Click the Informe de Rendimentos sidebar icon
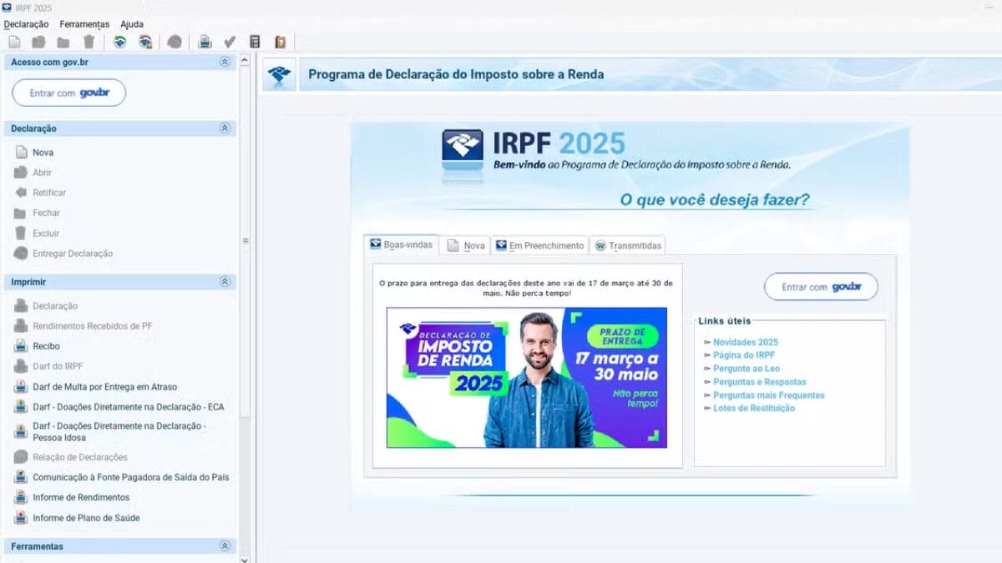 (x=21, y=498)
